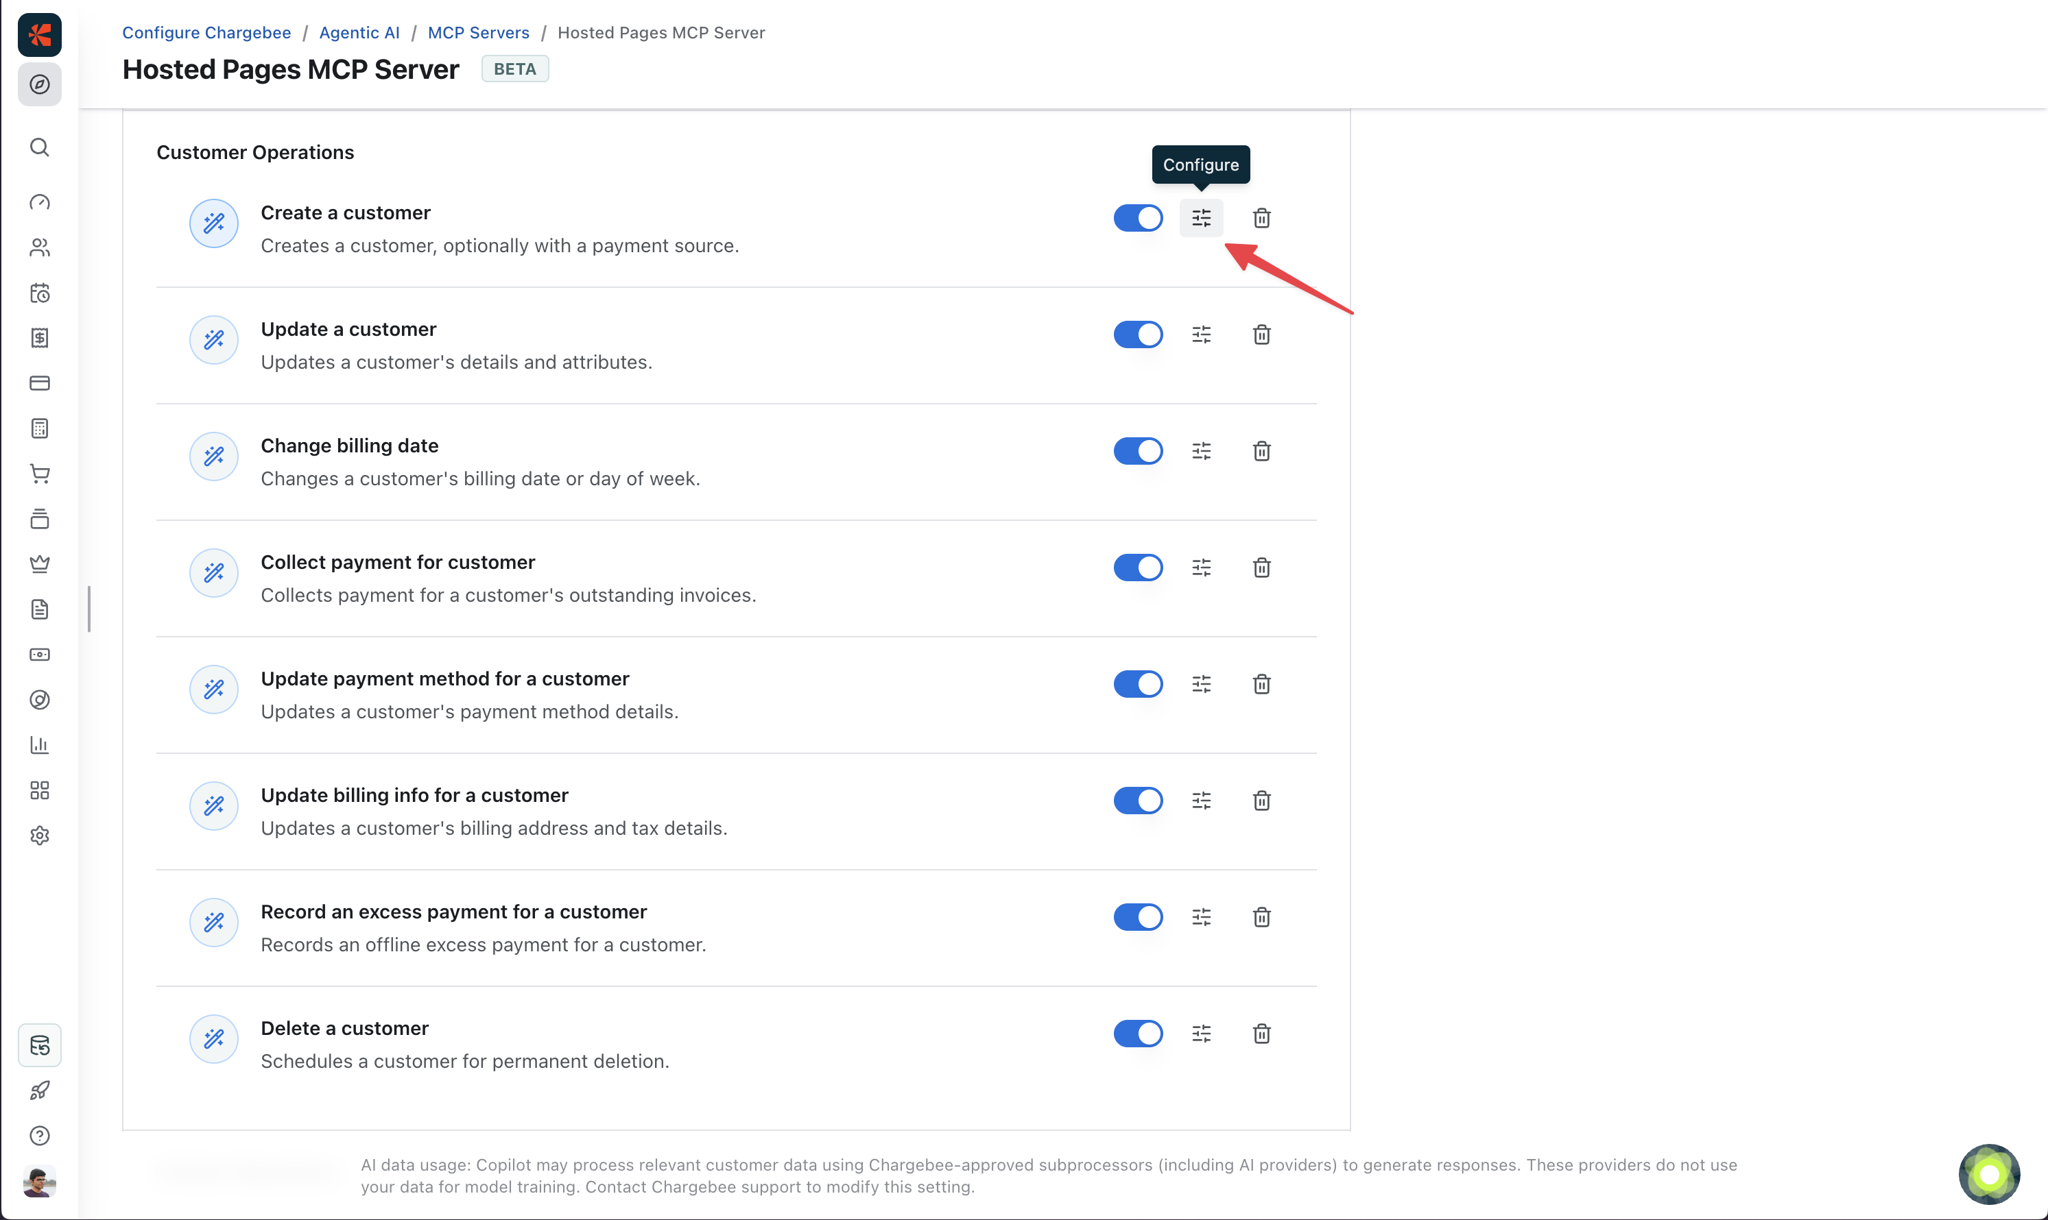The width and height of the screenshot is (2048, 1220).
Task: Delete the Update a customer tool
Action: pos(1262,334)
